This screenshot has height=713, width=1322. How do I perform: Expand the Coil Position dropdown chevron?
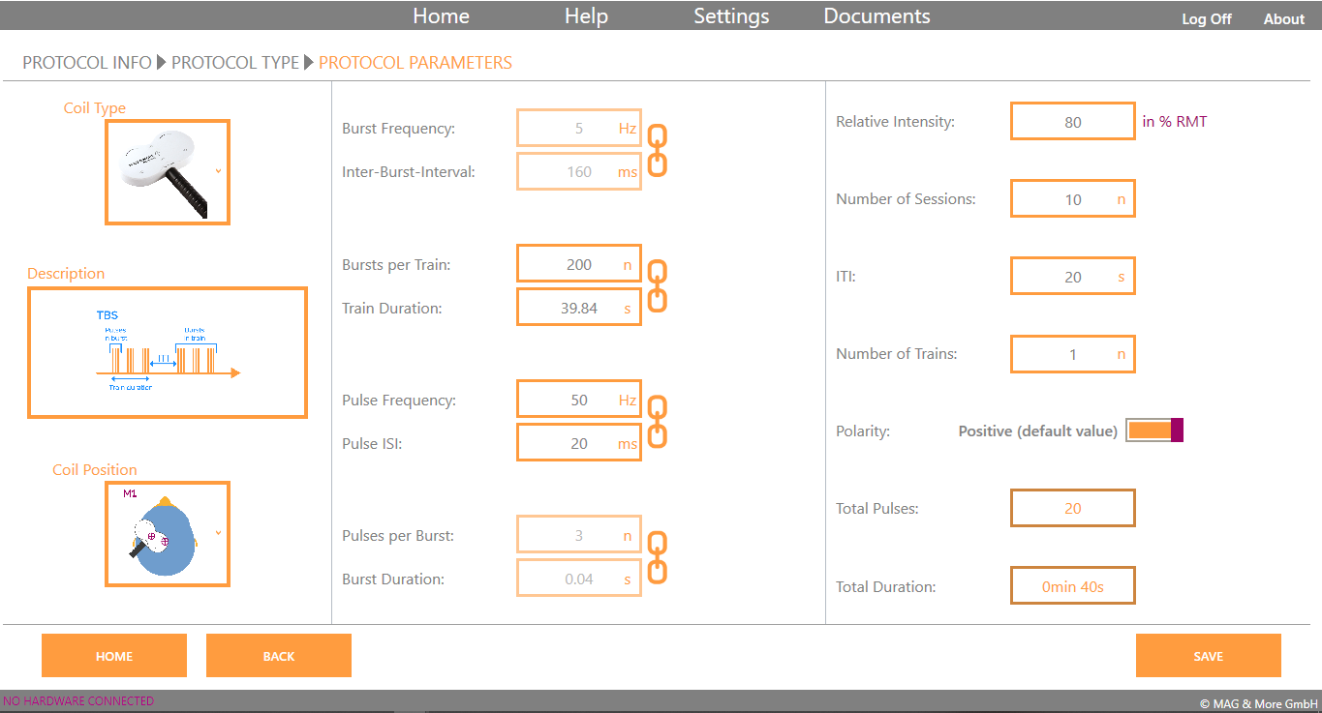[218, 533]
